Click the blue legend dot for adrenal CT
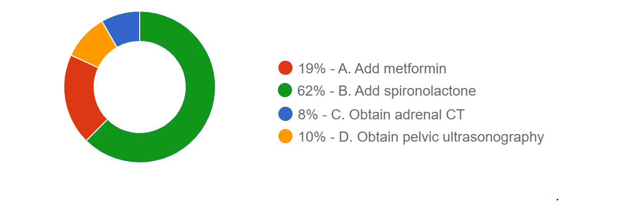Screen dimensions: 621x217 click(x=285, y=114)
